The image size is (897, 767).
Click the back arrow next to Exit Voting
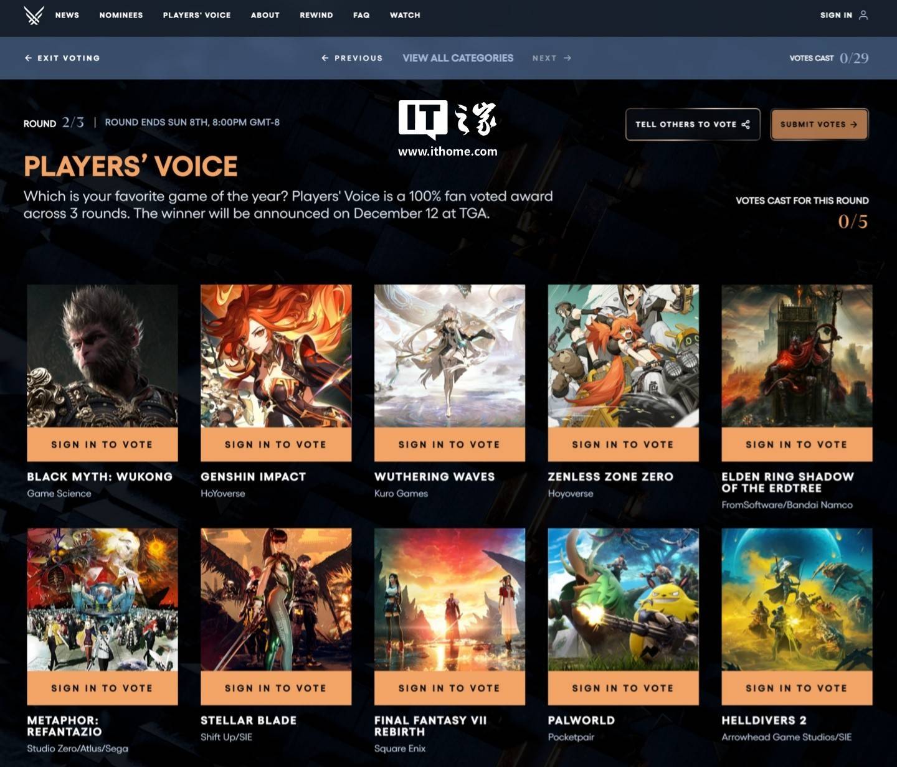pyautogui.click(x=28, y=58)
